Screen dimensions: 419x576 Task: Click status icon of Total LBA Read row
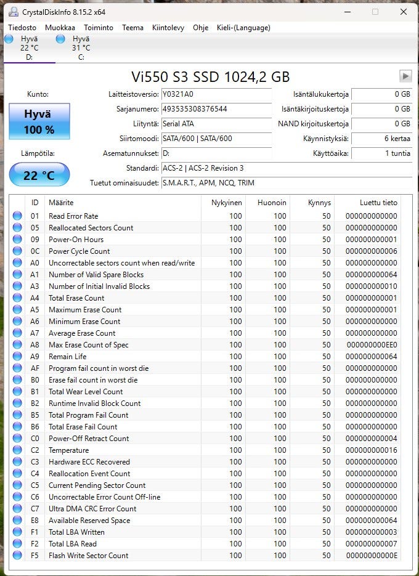17,544
